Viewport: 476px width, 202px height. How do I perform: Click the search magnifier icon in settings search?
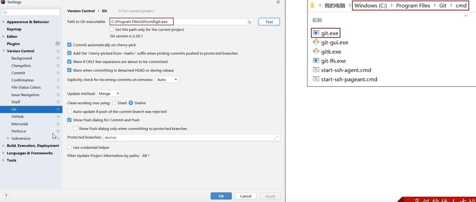[5, 12]
